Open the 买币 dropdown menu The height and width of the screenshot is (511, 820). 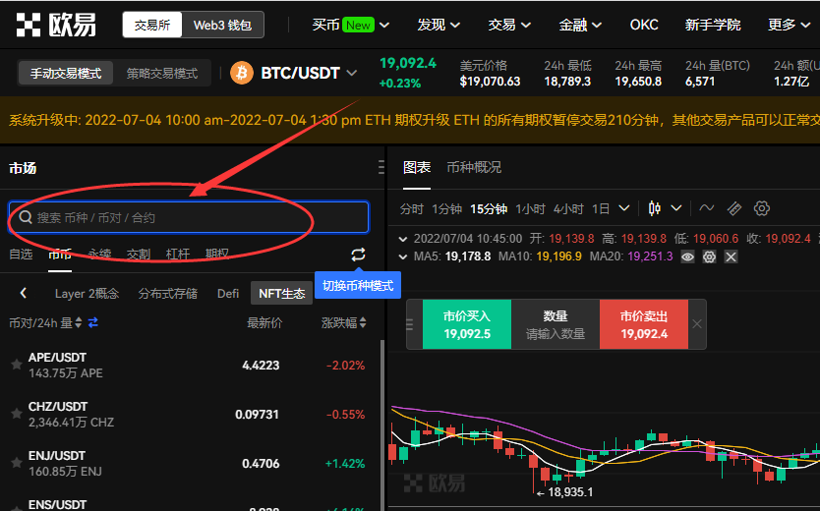point(350,25)
